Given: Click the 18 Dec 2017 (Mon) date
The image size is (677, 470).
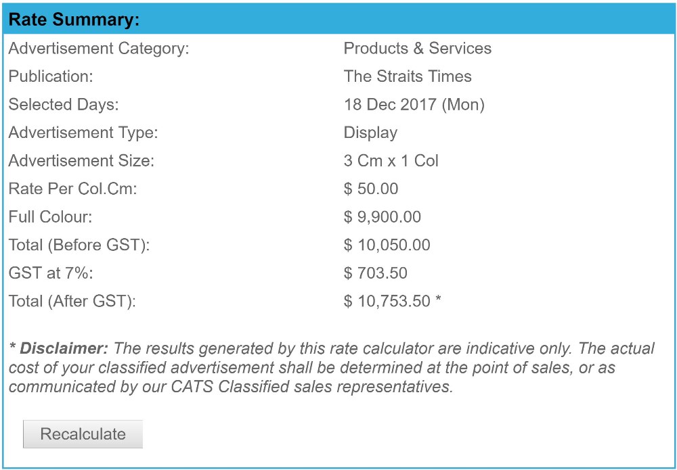Looking at the screenshot, I should 414,104.
